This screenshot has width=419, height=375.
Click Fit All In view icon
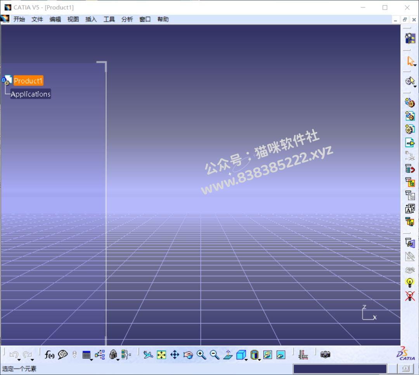pyautogui.click(x=161, y=355)
